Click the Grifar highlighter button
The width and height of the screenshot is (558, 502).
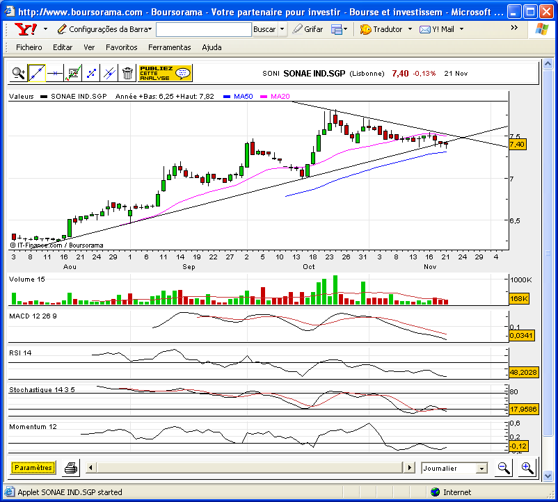pos(308,29)
